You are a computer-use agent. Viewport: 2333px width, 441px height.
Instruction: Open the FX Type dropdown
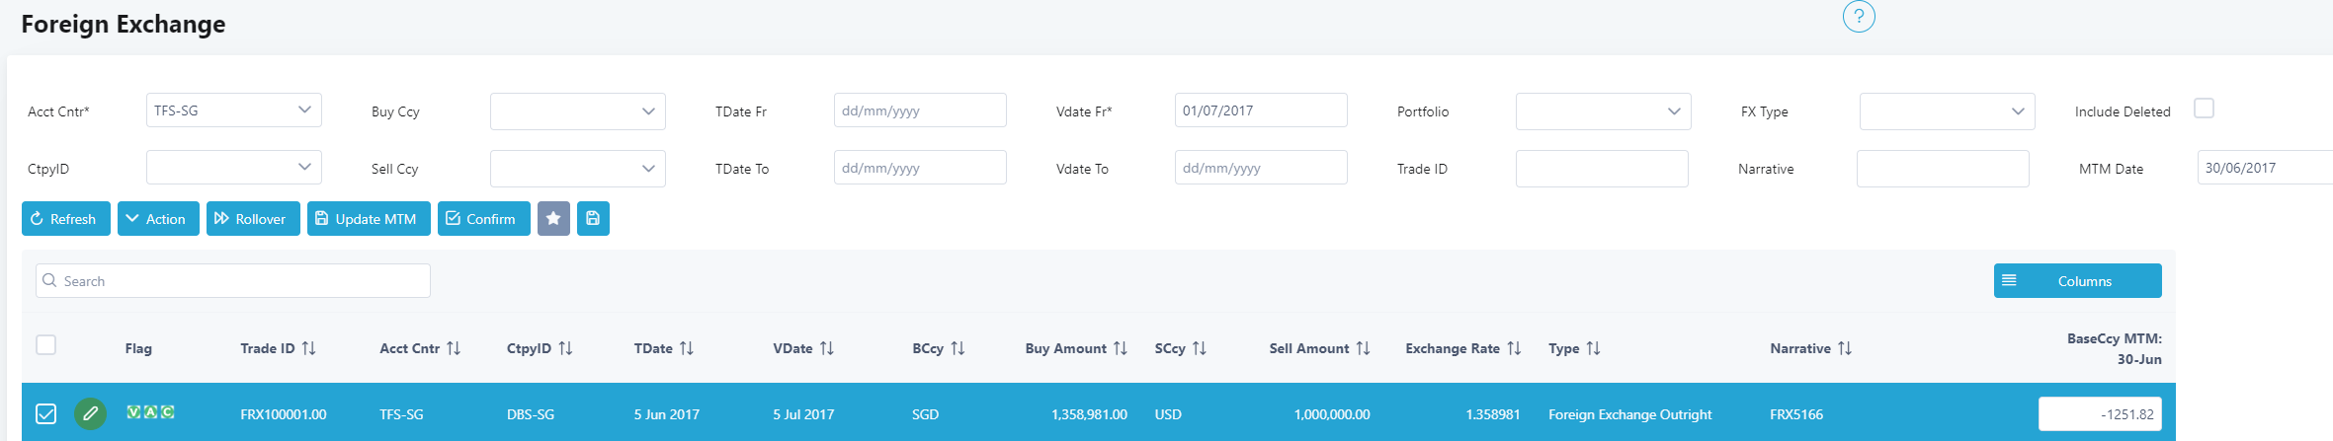1947,111
